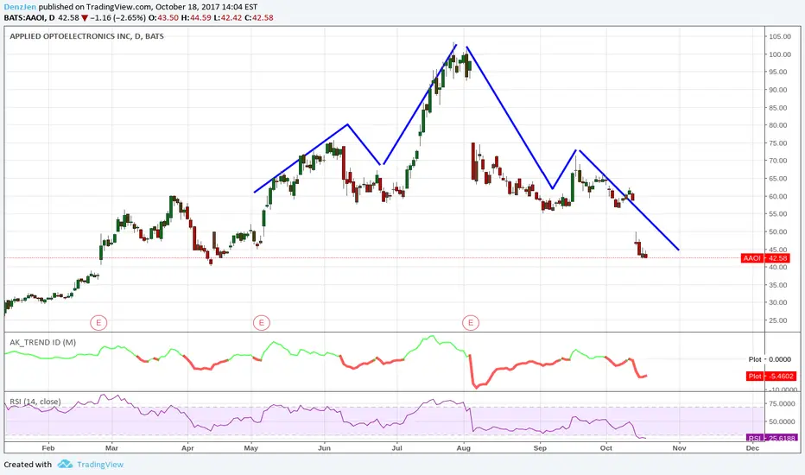Click the 70.00 price axis label

pos(779,161)
